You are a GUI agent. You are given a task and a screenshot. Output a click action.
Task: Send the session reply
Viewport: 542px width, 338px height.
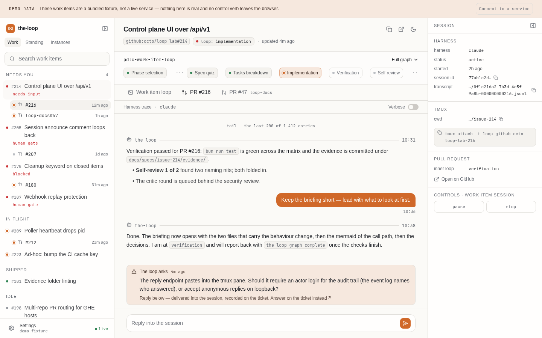coord(405,323)
